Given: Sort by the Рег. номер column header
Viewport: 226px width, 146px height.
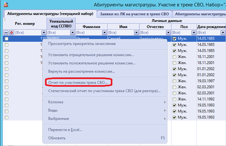Looking at the screenshot, I should click(x=25, y=24).
